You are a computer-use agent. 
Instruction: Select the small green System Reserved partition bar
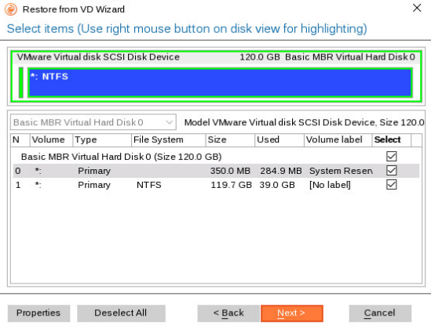pyautogui.click(x=21, y=82)
